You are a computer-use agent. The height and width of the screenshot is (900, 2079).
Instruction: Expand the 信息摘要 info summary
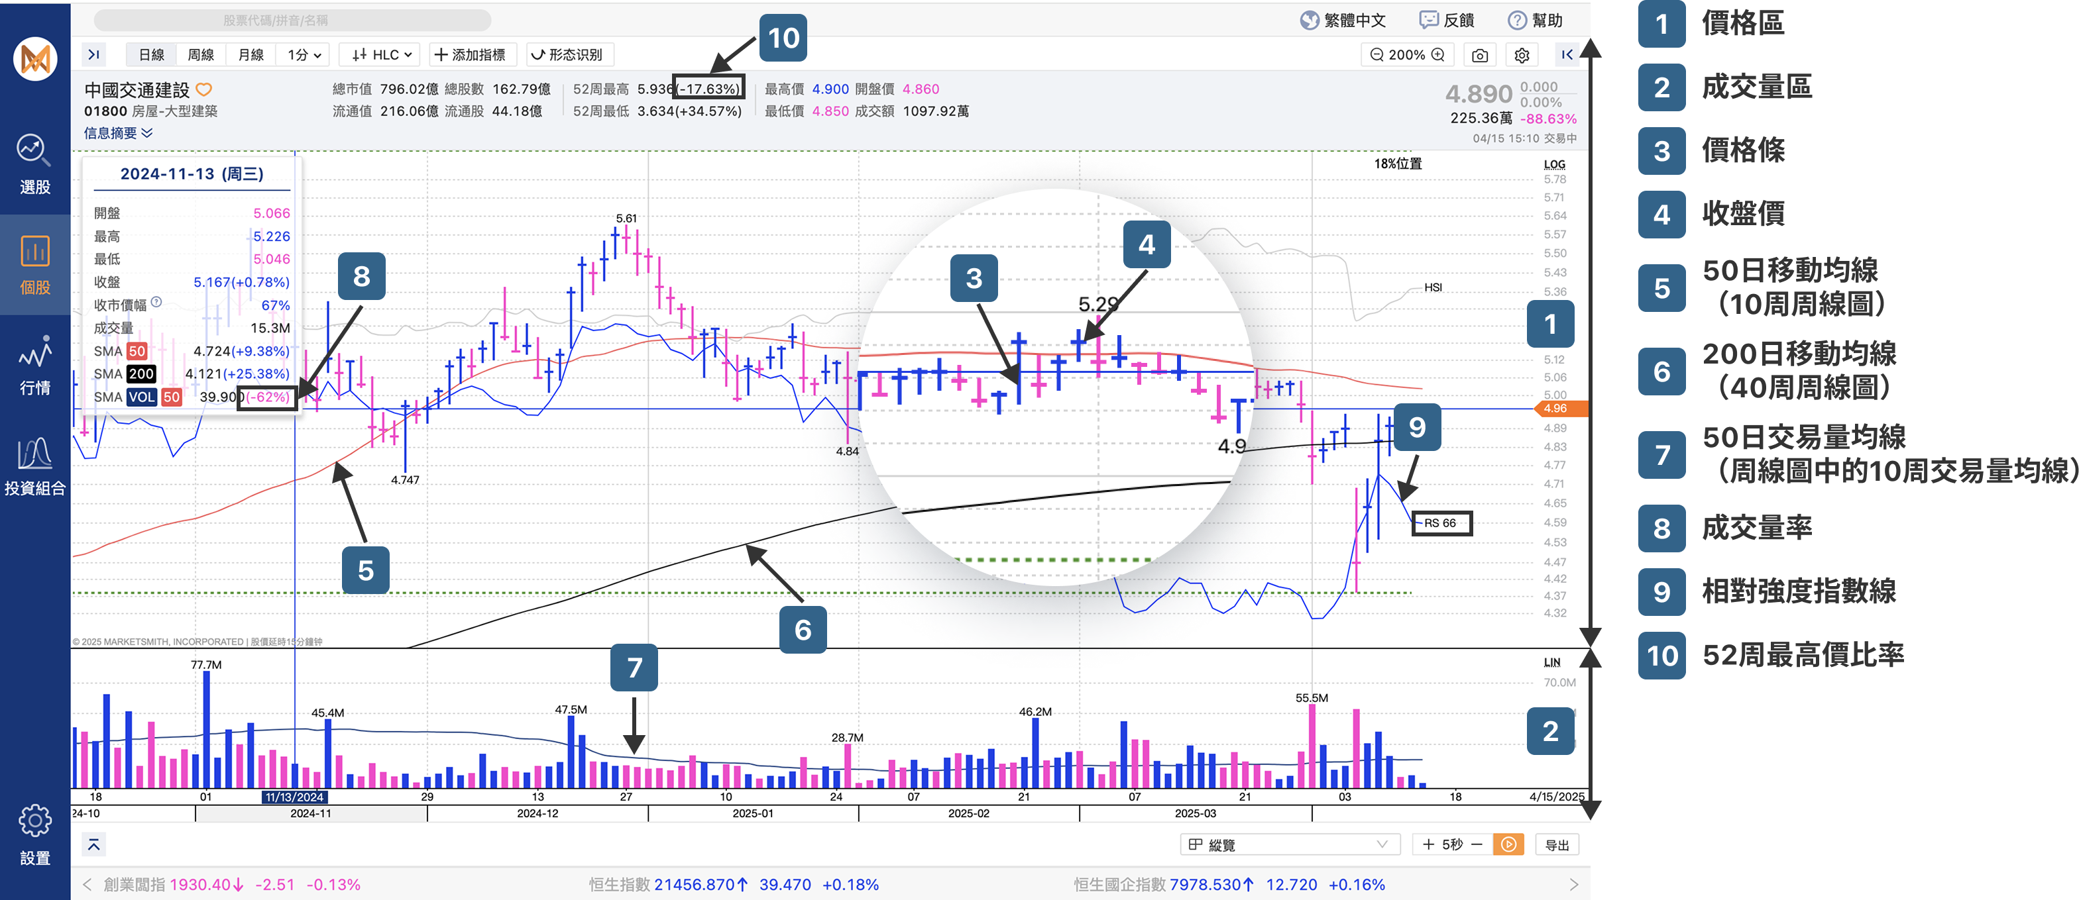118,133
